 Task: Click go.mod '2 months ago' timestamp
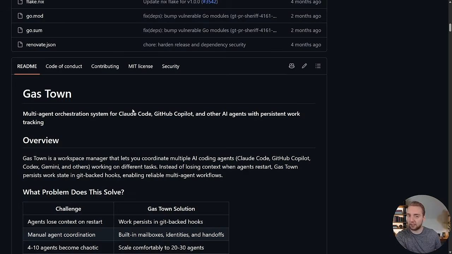(x=306, y=16)
